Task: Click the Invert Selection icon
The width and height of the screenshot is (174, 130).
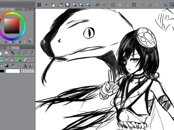Action: point(150,5)
